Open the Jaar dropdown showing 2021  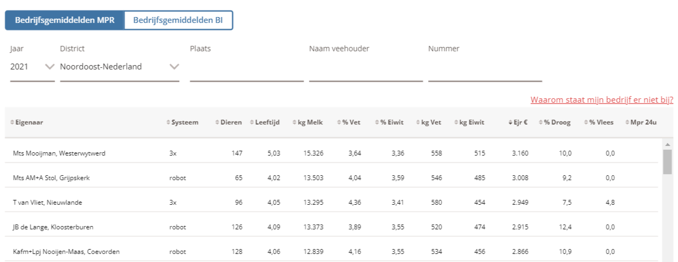point(32,67)
